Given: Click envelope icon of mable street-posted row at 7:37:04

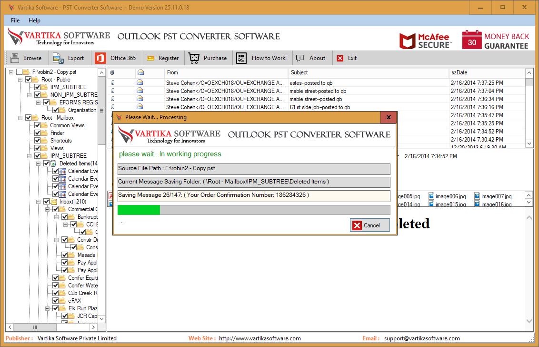Looking at the screenshot, I should [x=140, y=91].
